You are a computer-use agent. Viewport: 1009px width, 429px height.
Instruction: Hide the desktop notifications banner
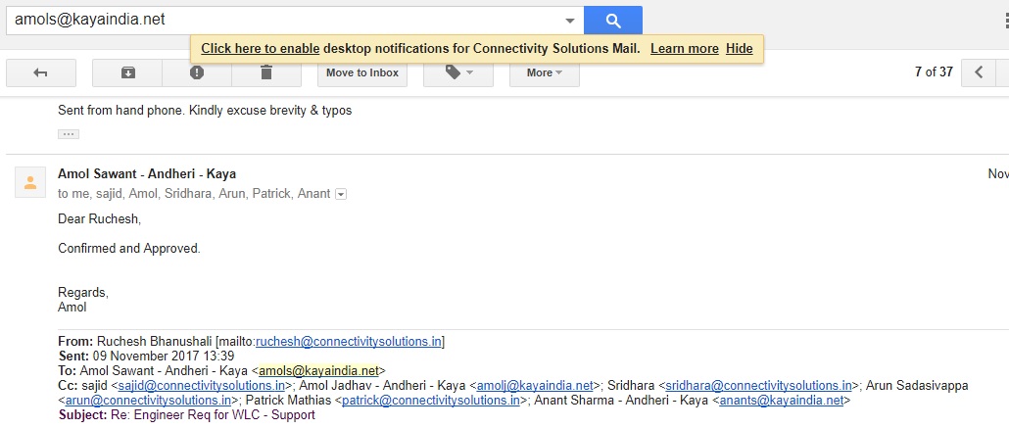pos(739,49)
